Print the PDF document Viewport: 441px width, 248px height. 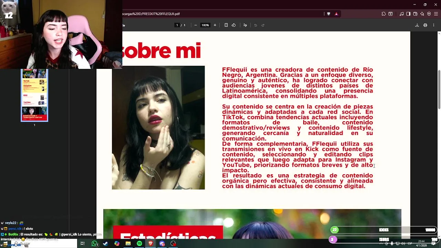pos(425,25)
